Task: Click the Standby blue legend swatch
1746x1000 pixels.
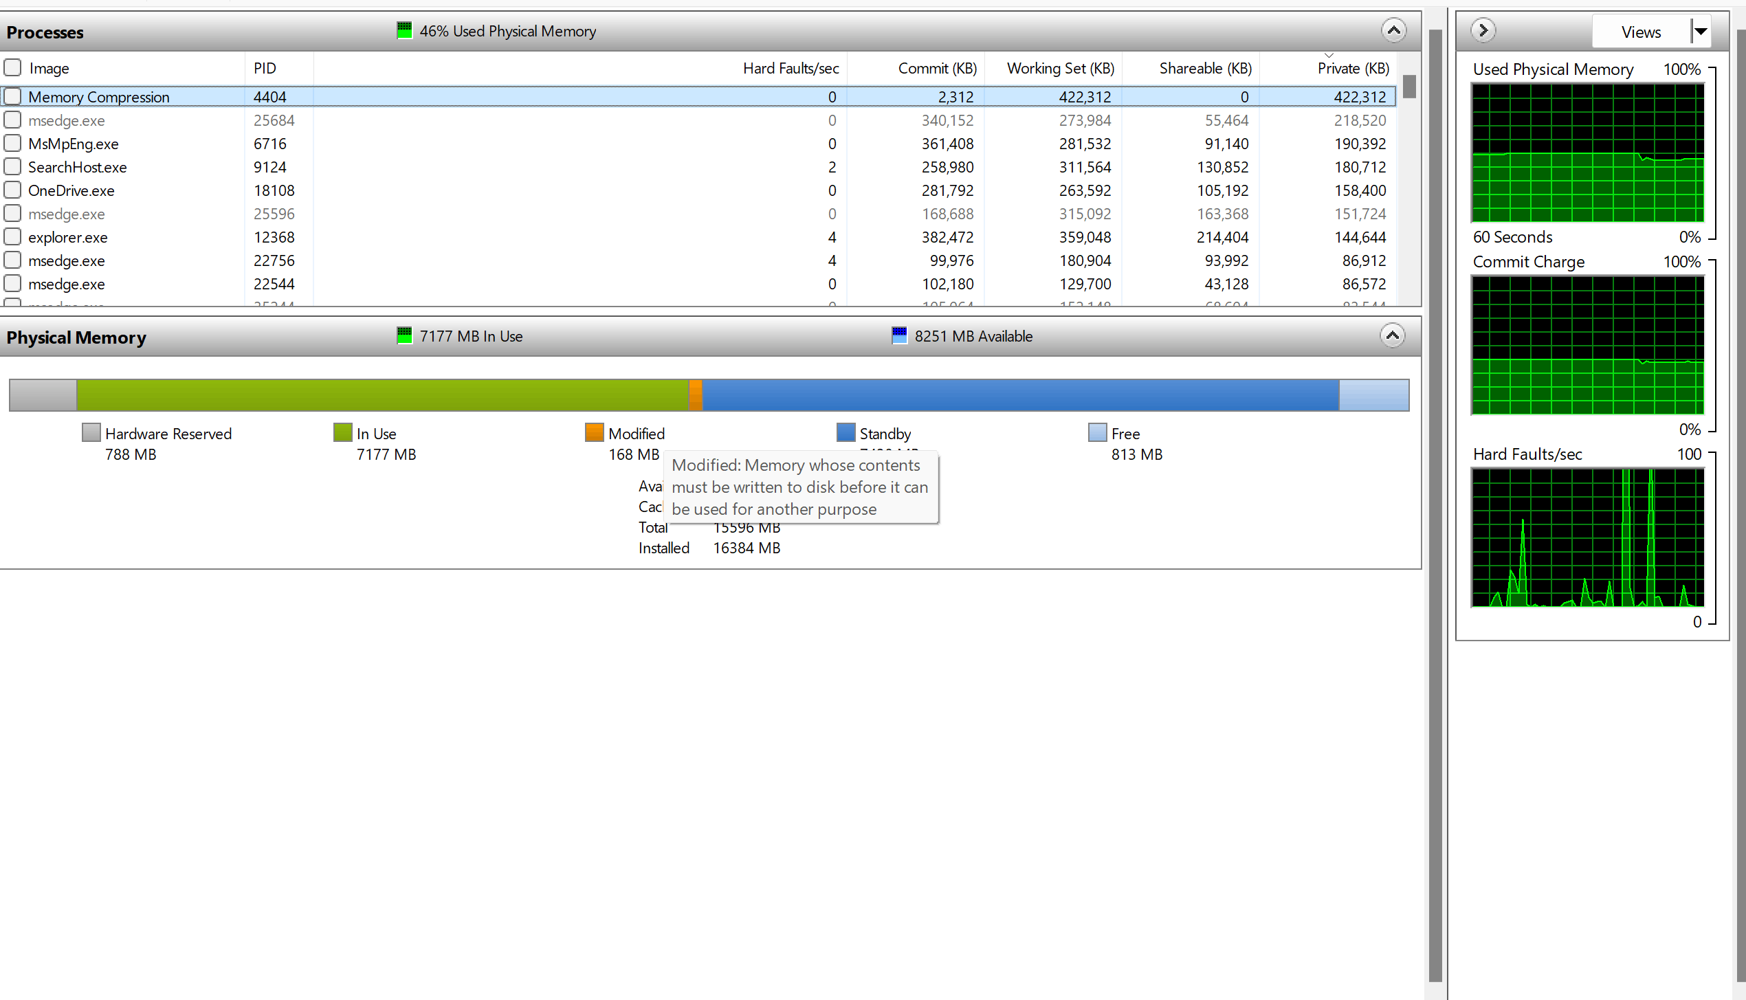Action: (x=846, y=432)
